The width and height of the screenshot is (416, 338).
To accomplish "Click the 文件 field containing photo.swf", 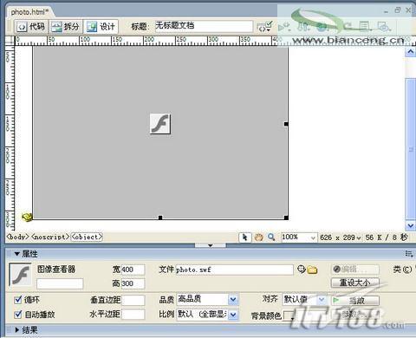I will (x=234, y=270).
